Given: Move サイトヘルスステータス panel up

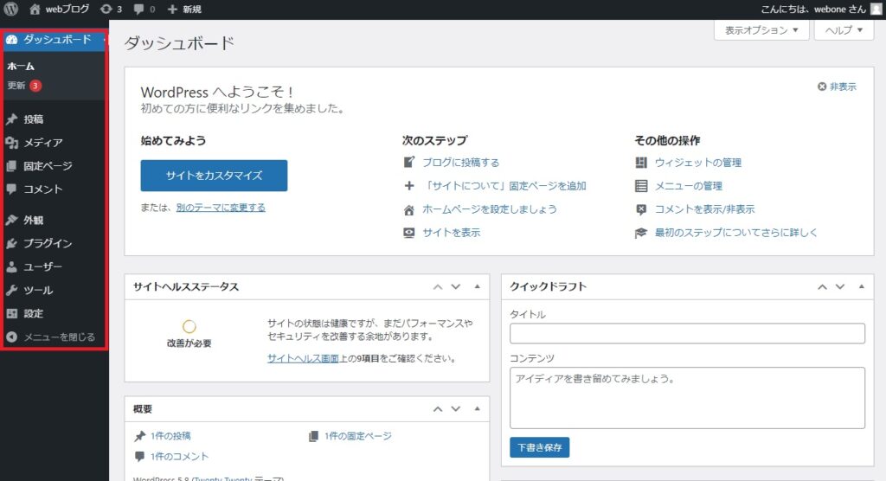Looking at the screenshot, I should [x=437, y=287].
